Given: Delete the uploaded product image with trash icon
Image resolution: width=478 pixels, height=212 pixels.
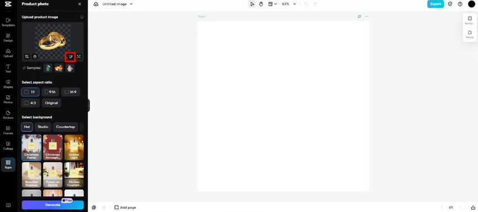Looking at the screenshot, I should pos(35,57).
